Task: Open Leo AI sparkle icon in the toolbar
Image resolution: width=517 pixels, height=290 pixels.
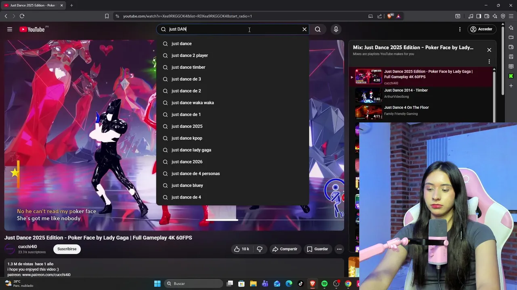Action: 495,16
